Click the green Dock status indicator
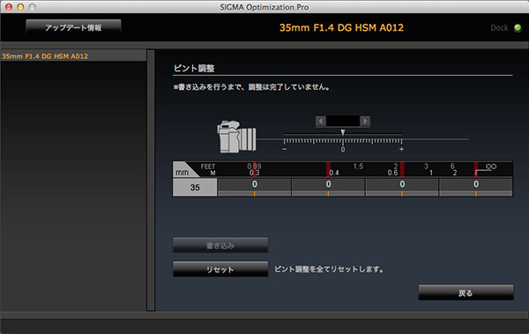 pyautogui.click(x=518, y=27)
